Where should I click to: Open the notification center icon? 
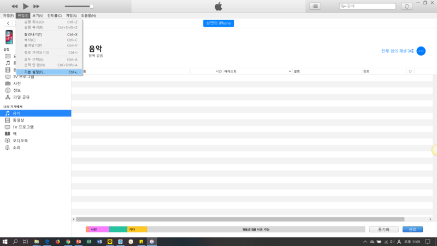[x=428, y=242]
